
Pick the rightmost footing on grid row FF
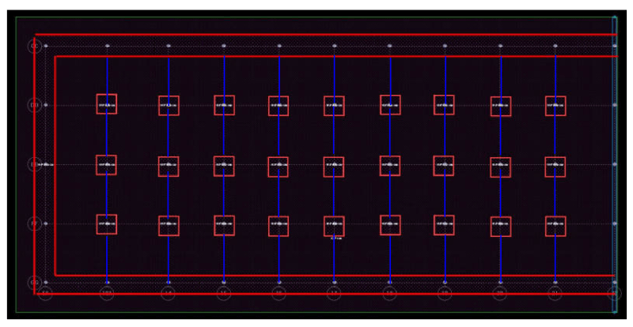[x=555, y=226]
